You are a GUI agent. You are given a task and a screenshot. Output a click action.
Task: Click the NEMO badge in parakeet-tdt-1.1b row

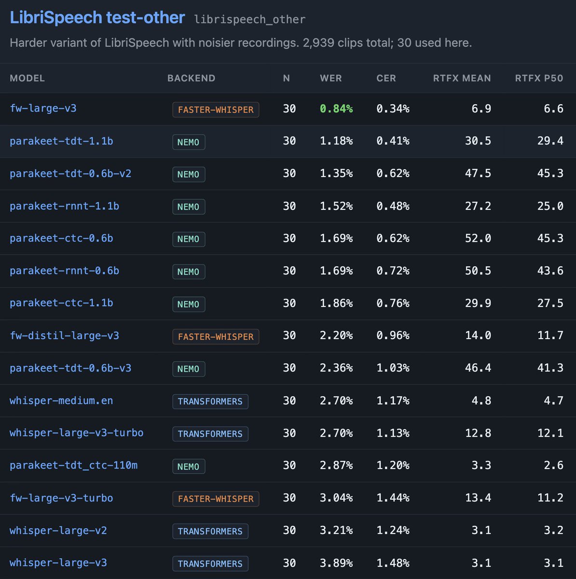coord(189,142)
